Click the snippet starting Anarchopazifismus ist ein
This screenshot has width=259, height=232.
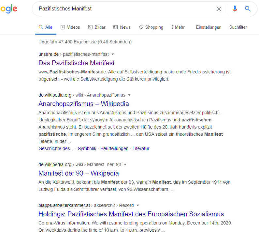tap(131, 127)
